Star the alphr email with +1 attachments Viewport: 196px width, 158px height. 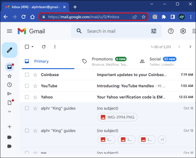(35, 131)
